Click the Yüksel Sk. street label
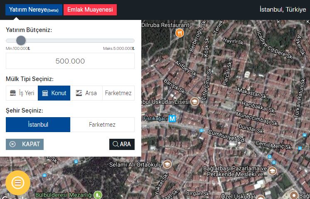Screen dimensions: 310x199 click(162, 184)
